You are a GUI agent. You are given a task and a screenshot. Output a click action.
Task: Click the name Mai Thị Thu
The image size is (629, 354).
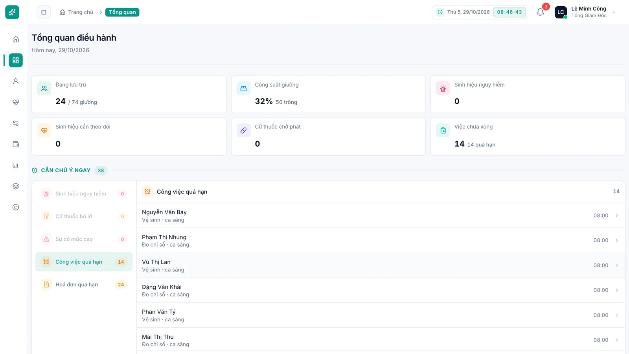158,337
